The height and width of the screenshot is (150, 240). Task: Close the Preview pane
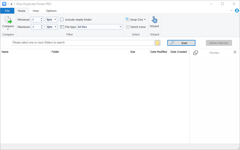(x=235, y=52)
